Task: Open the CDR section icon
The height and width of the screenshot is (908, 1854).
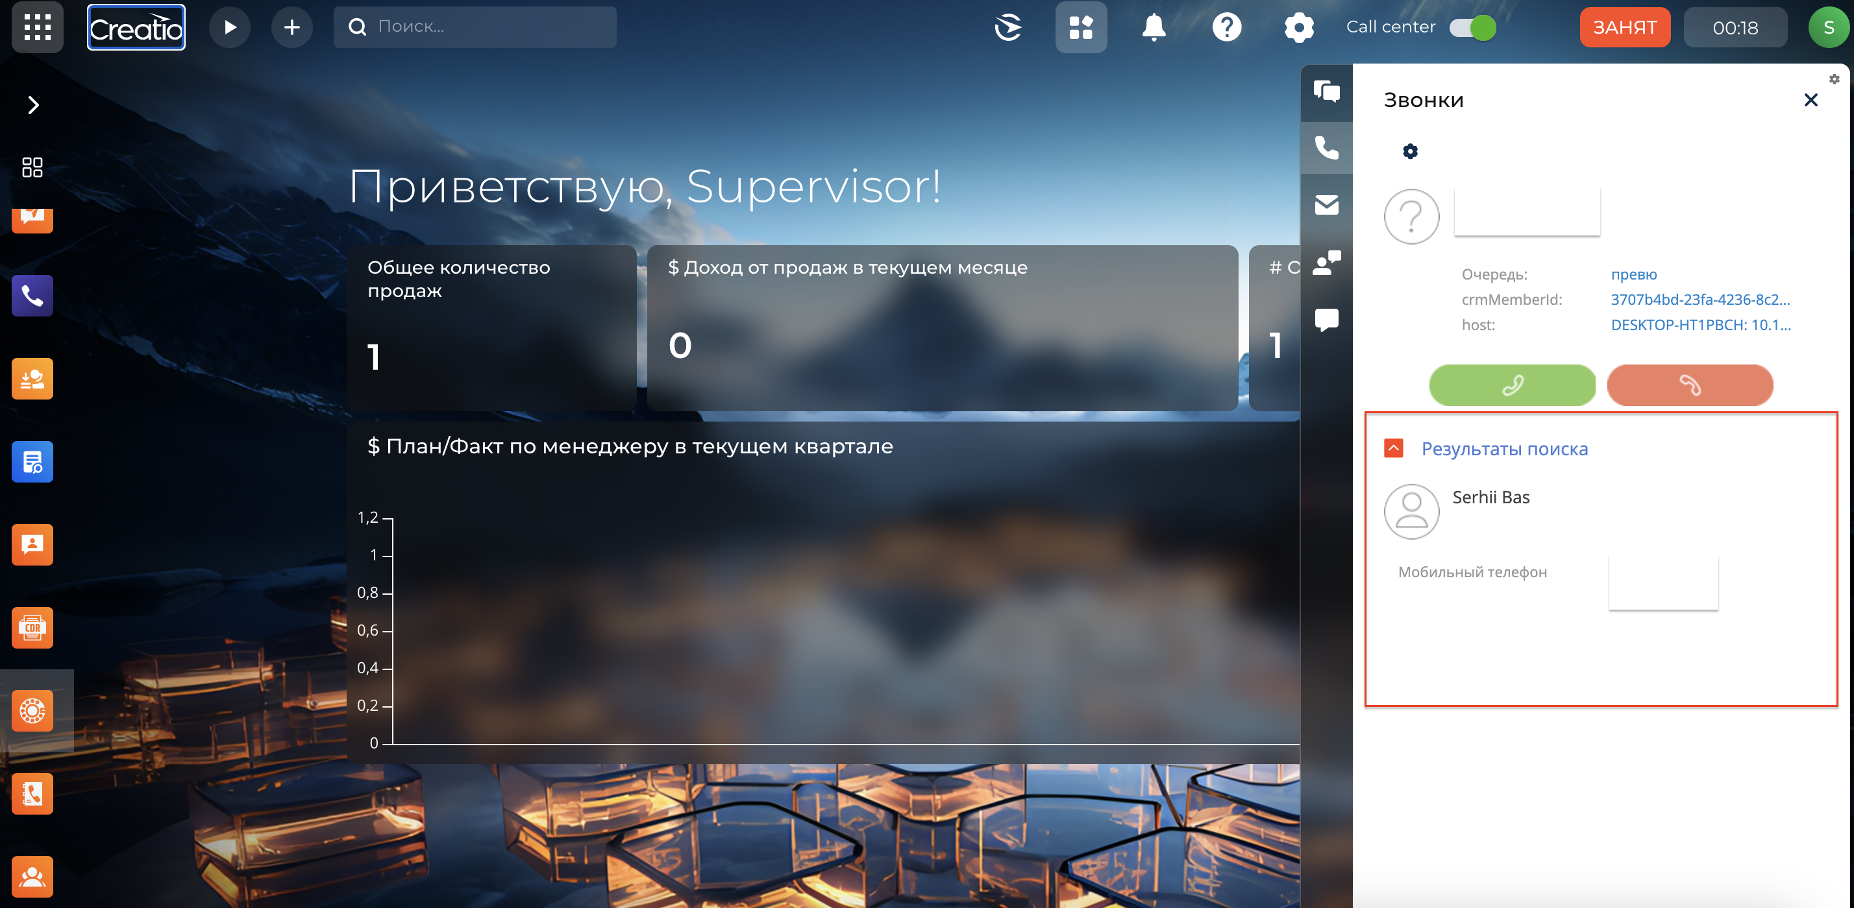Action: (32, 628)
